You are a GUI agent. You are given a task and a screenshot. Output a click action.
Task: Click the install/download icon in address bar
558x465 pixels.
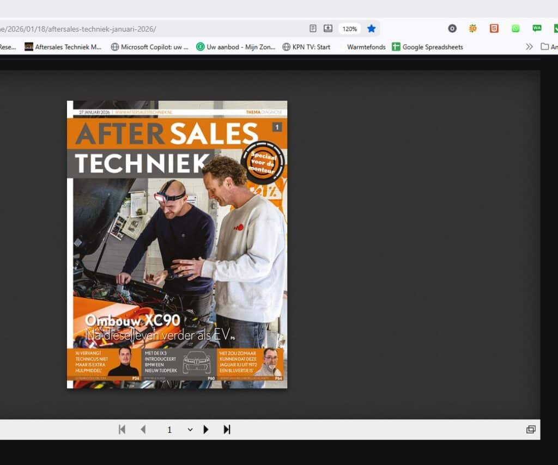click(x=328, y=28)
